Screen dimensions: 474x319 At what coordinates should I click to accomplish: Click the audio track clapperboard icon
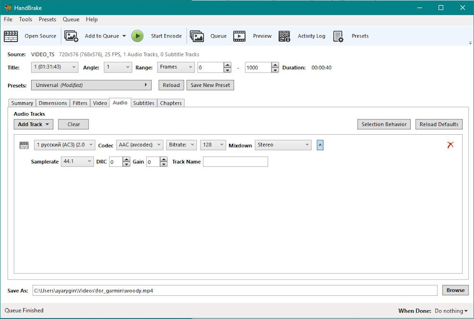24,146
